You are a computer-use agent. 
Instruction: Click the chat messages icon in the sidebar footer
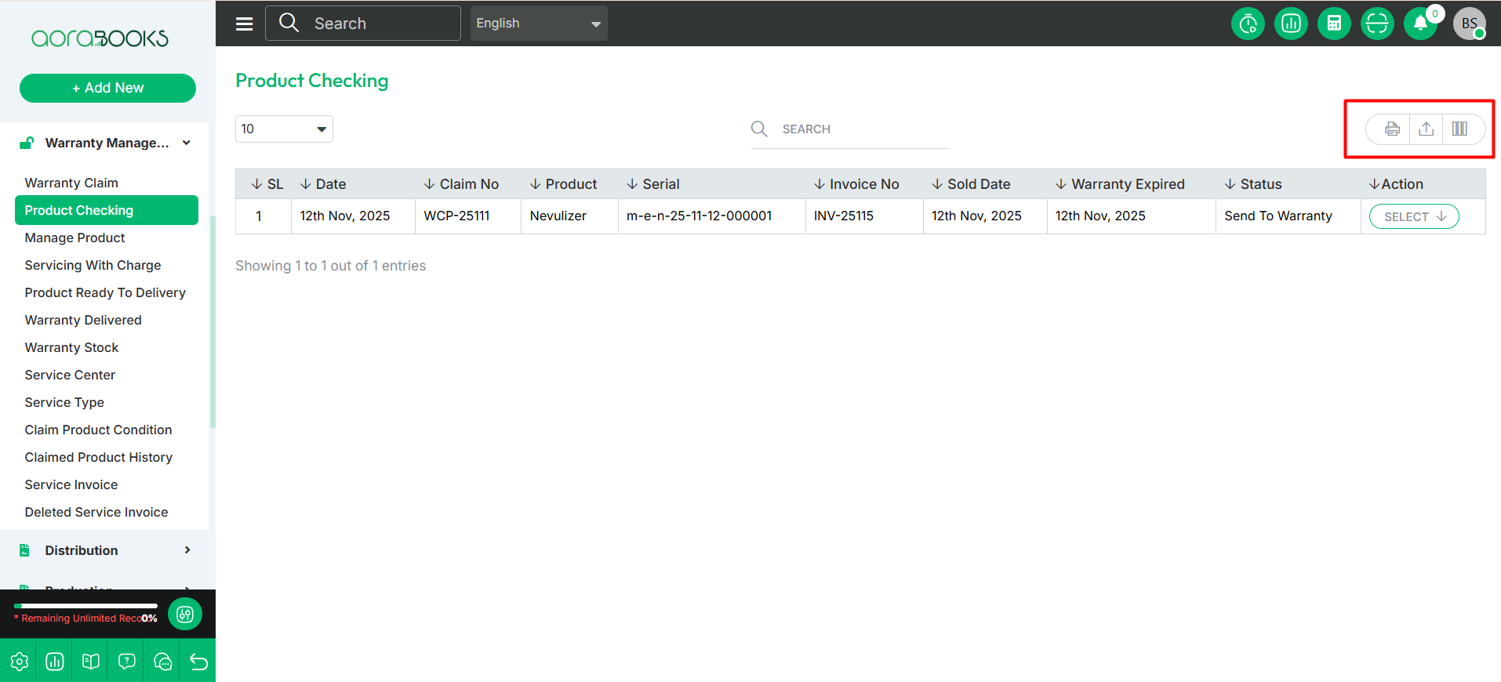(162, 662)
